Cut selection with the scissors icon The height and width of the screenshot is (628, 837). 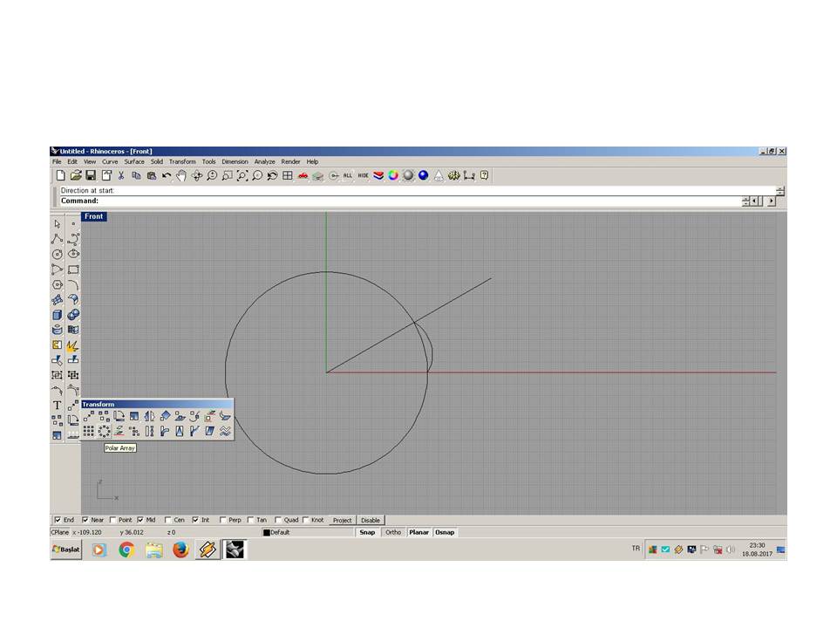(121, 175)
